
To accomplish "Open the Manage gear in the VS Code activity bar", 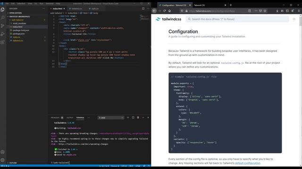I will tap(2, 160).
